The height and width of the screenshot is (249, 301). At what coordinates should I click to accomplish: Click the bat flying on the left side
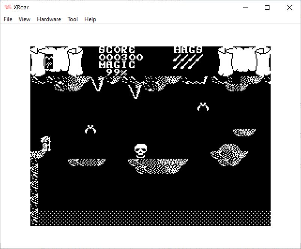pos(90,129)
